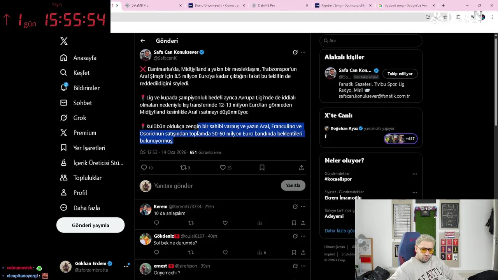Switch to Bruno Onyemaechi browser tab
498x280 pixels.
tap(216, 5)
